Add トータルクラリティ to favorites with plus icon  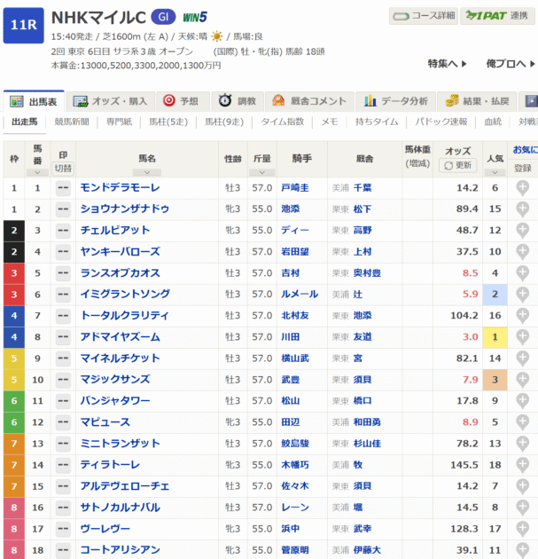(522, 316)
